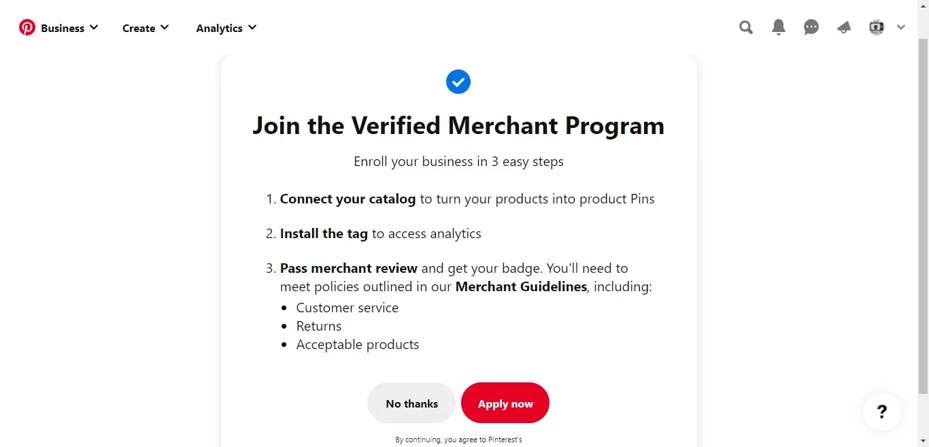
Task: Expand the accounts chevron beside the avatar
Action: (x=901, y=28)
